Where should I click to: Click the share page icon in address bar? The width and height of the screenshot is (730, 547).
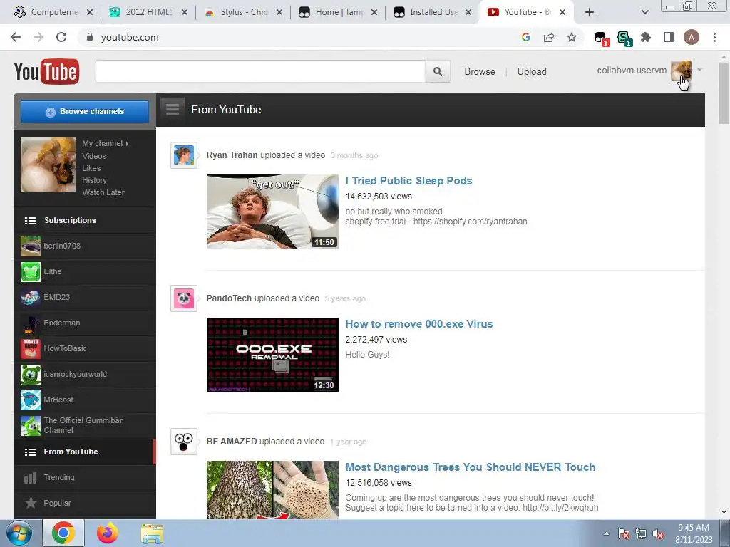click(x=549, y=37)
